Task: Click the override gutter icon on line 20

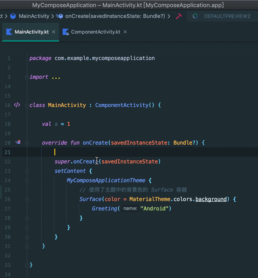Action: tap(18, 142)
